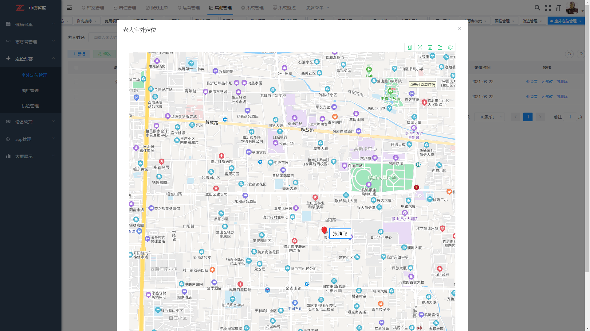The height and width of the screenshot is (331, 590).
Task: Switch to the 轨迹管理 tab
Action: pyautogui.click(x=530, y=21)
